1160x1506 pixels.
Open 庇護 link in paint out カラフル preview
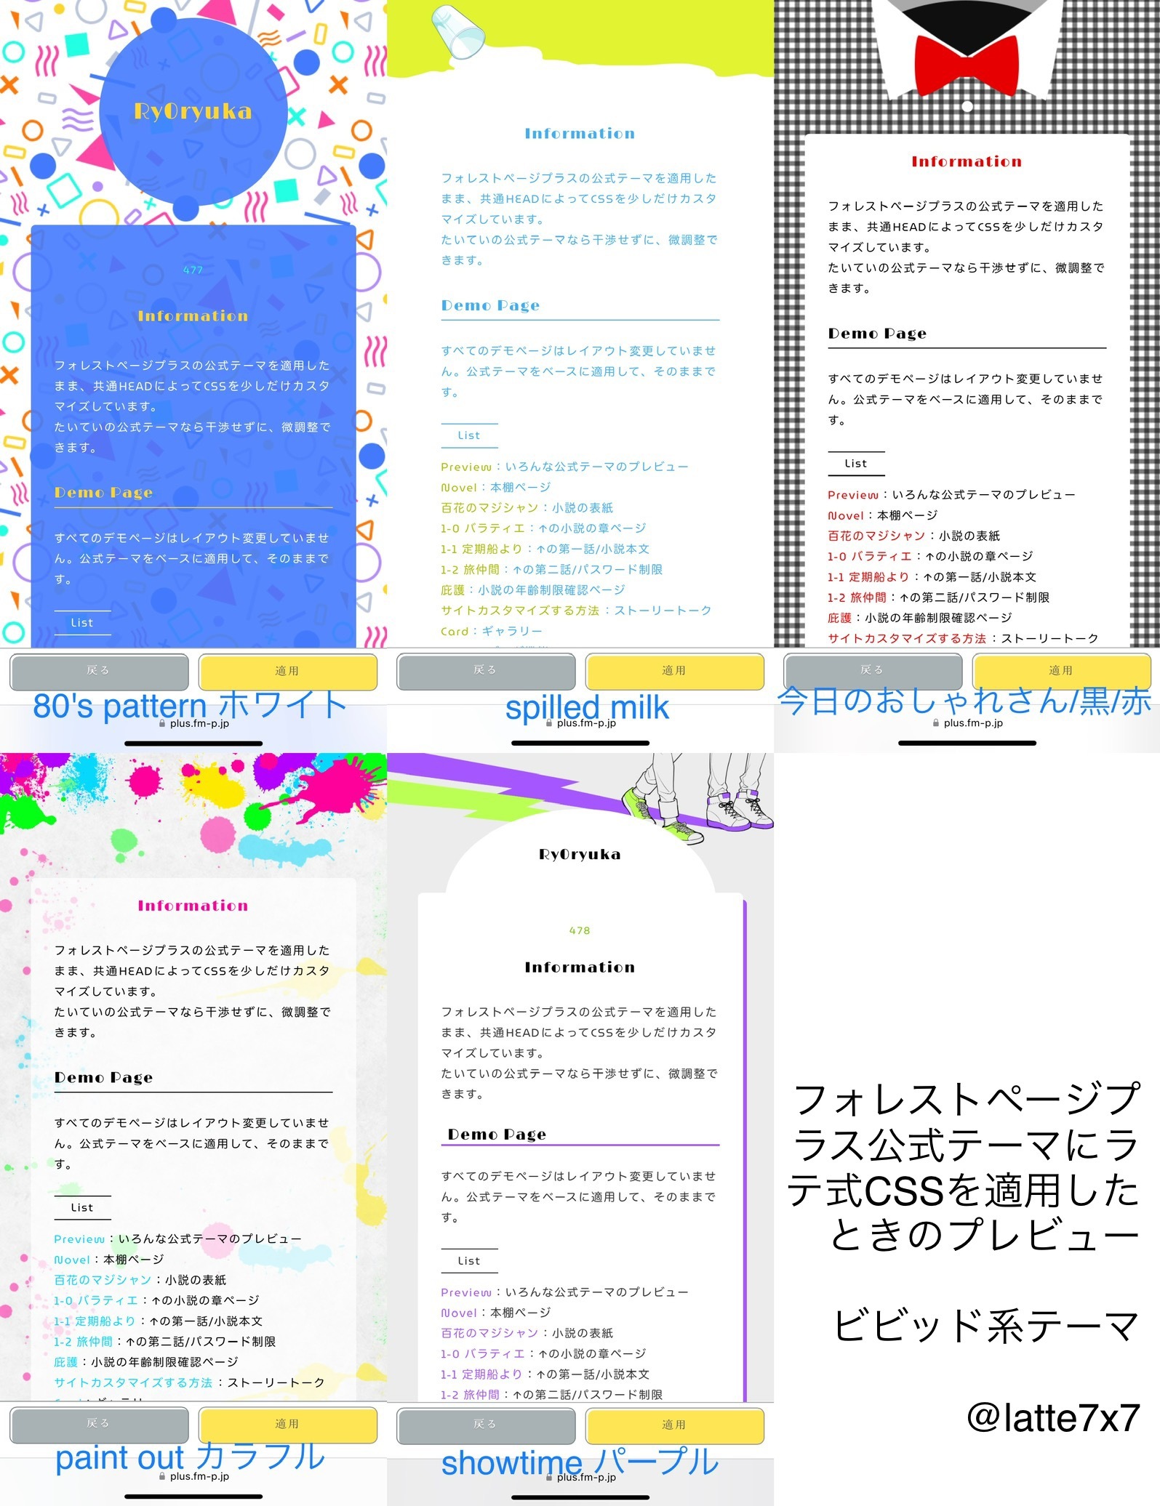pos(65,1362)
